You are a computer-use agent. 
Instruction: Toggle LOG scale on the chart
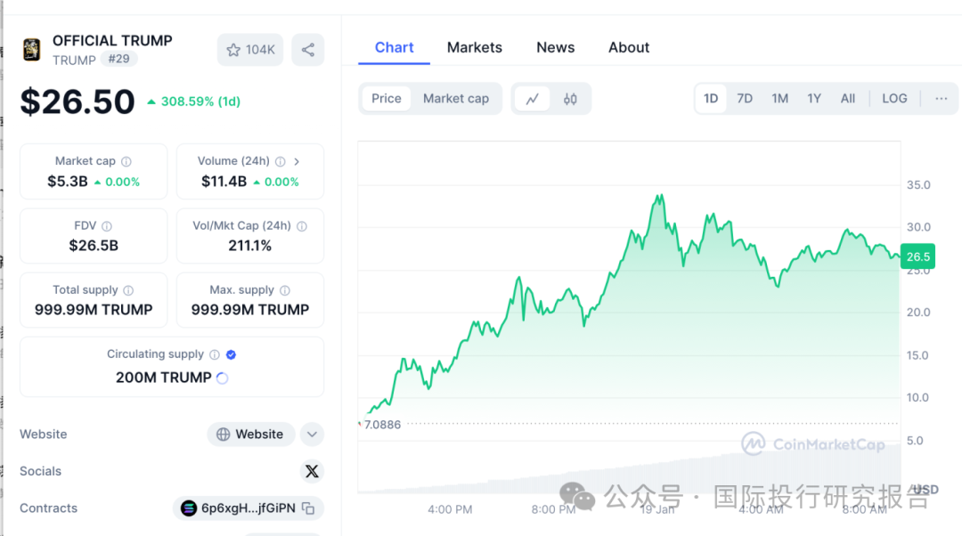click(894, 98)
